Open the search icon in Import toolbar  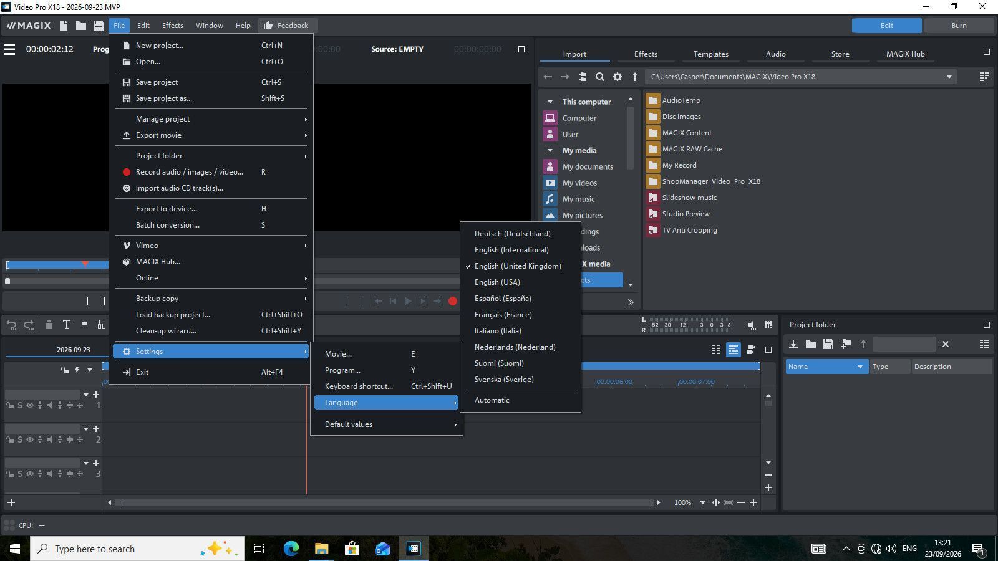599,77
